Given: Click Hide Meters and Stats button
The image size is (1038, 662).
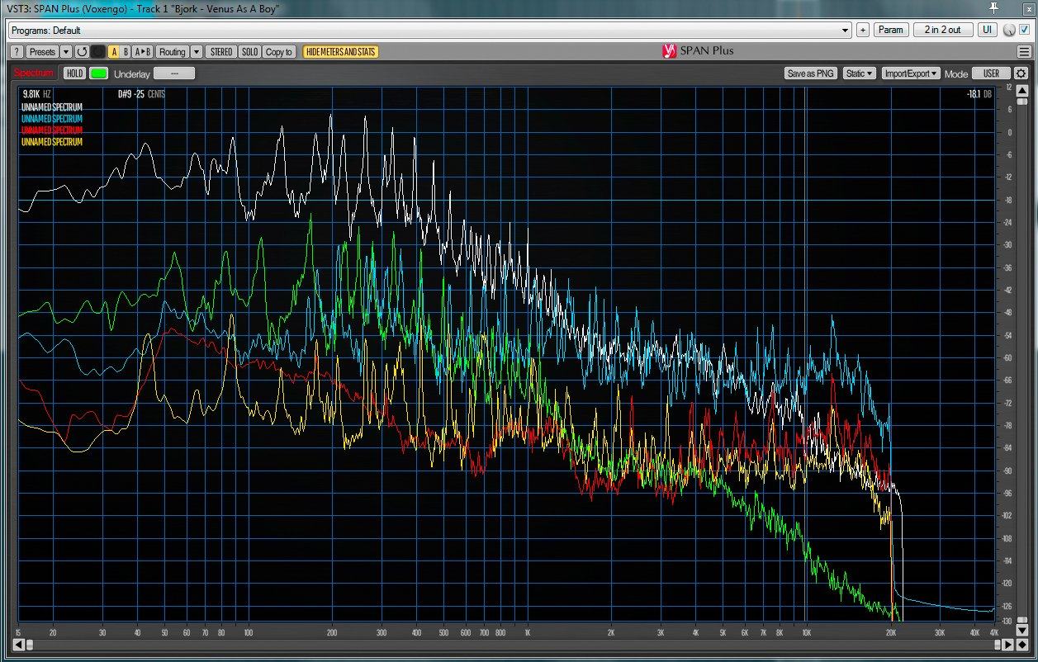Looking at the screenshot, I should coord(340,52).
